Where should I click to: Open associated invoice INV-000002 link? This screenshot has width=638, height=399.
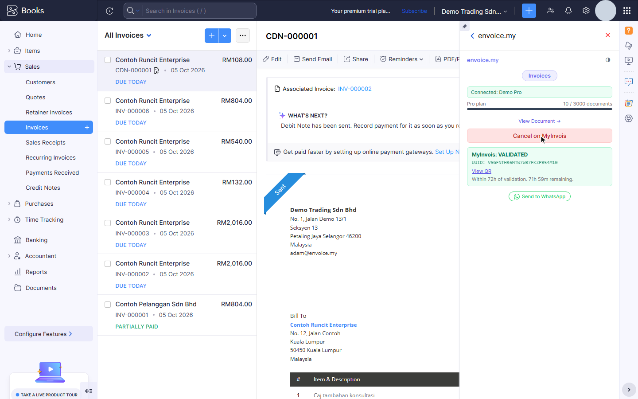point(355,89)
